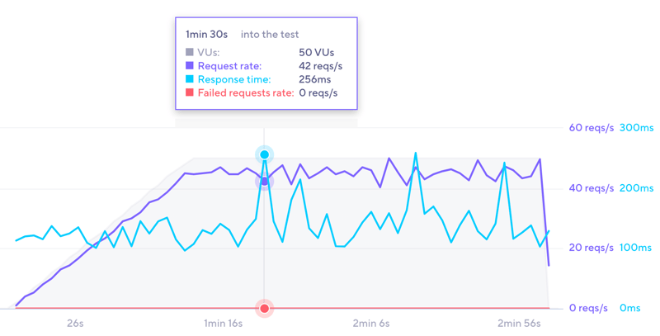Click the 40 reqs/s axis label
Image resolution: width=660 pixels, height=336 pixels.
(x=592, y=188)
